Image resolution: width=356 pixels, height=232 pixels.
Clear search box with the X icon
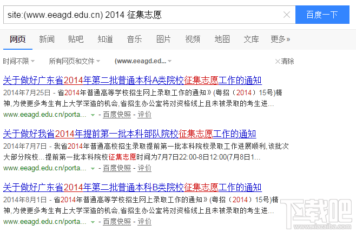(x=287, y=15)
